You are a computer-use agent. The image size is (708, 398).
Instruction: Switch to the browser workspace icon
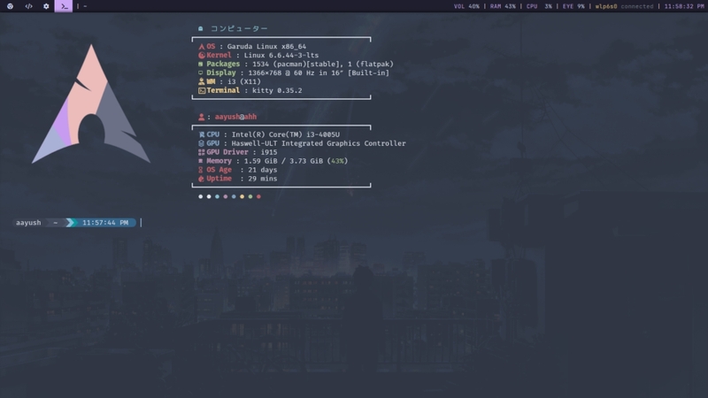point(10,6)
